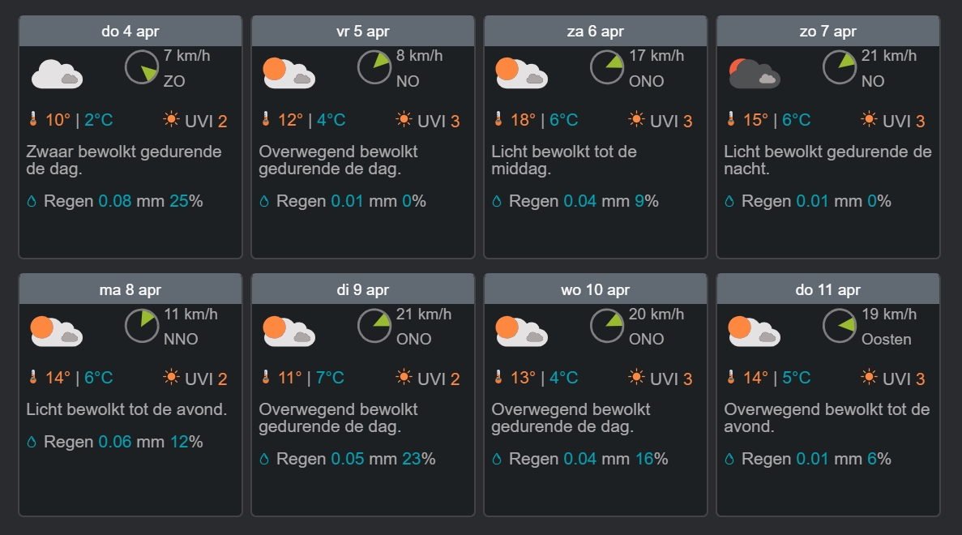Click the thermometer icon on ma 8 apr
This screenshot has width=962, height=535.
[x=33, y=378]
